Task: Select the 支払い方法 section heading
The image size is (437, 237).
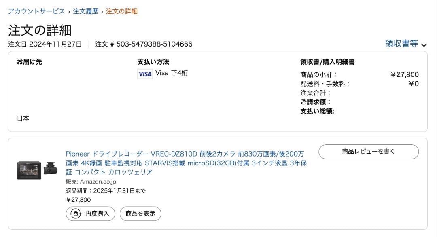Action: pos(153,61)
